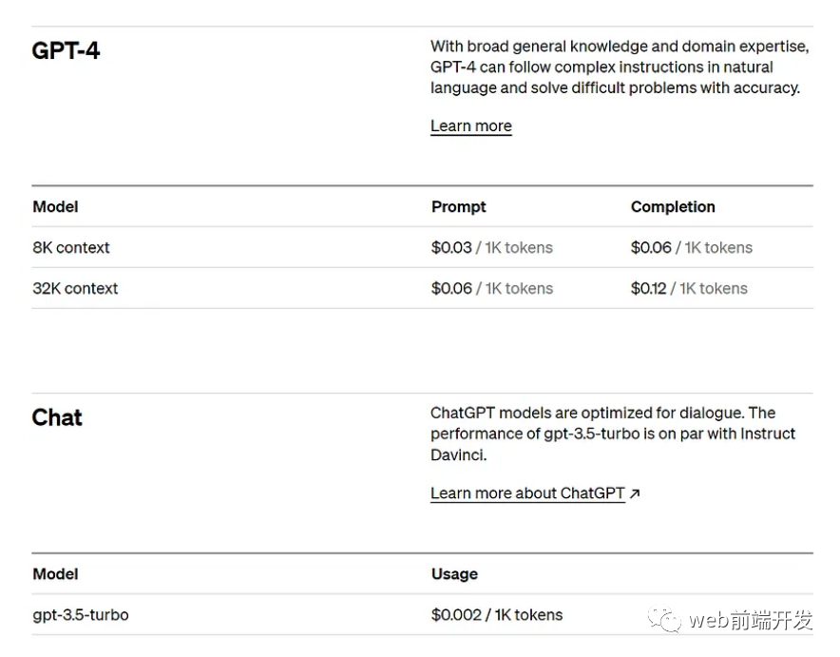Click the $0.002 / 1K tokens usage price
The height and width of the screenshot is (657, 840).
click(496, 615)
